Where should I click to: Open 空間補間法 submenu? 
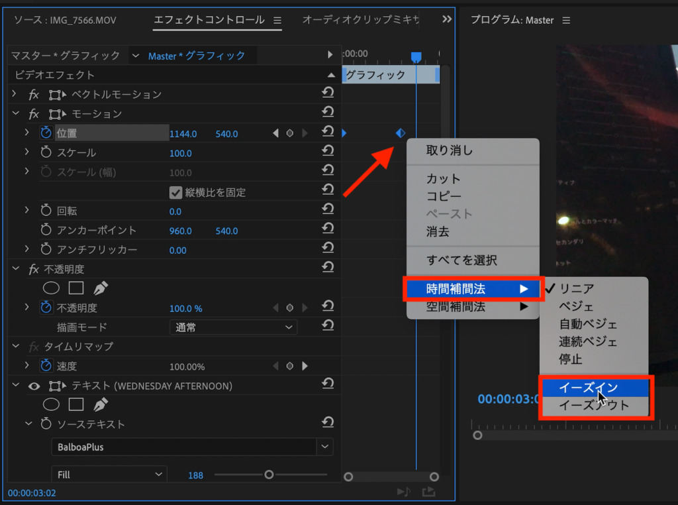click(473, 307)
